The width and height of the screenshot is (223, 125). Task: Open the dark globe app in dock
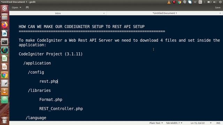[5, 50]
